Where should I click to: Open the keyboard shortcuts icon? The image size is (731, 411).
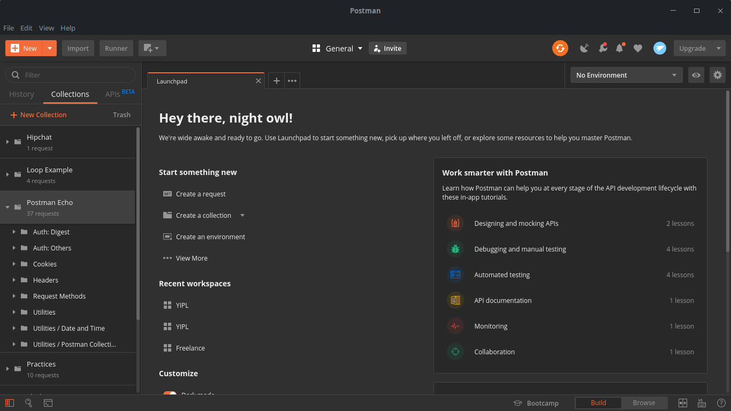click(x=702, y=403)
